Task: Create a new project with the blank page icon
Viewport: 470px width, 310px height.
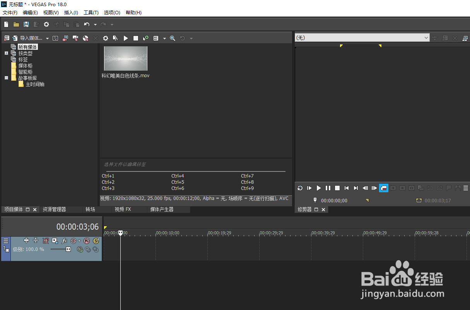Action: 6,24
